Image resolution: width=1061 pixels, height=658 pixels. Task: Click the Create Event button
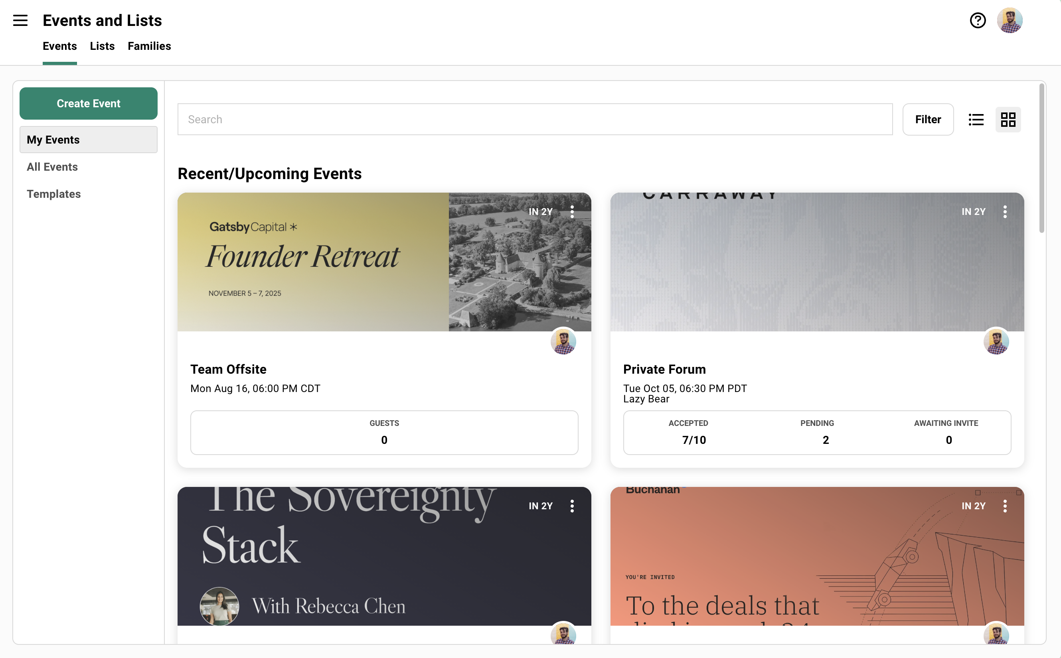(88, 103)
